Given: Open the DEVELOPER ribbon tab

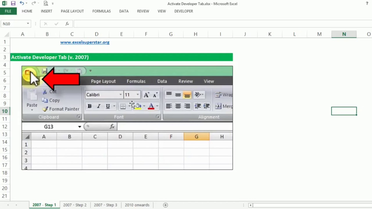Looking at the screenshot, I should (x=184, y=11).
